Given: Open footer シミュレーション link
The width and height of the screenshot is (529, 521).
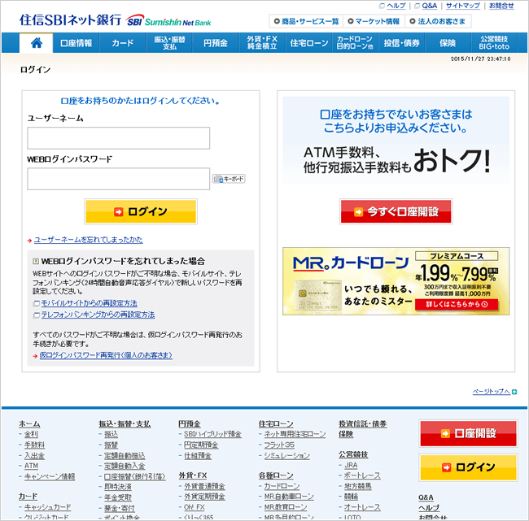Looking at the screenshot, I should click(286, 456).
